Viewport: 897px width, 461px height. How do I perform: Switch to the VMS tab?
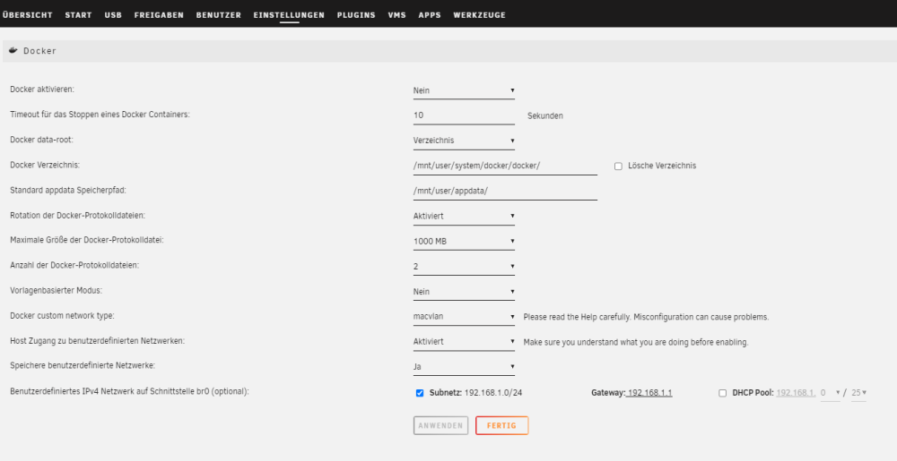[x=397, y=15]
